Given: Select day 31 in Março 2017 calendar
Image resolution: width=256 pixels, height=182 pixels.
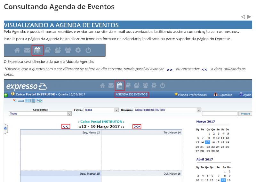Looking at the screenshot, I should pyautogui.click(x=218, y=151).
